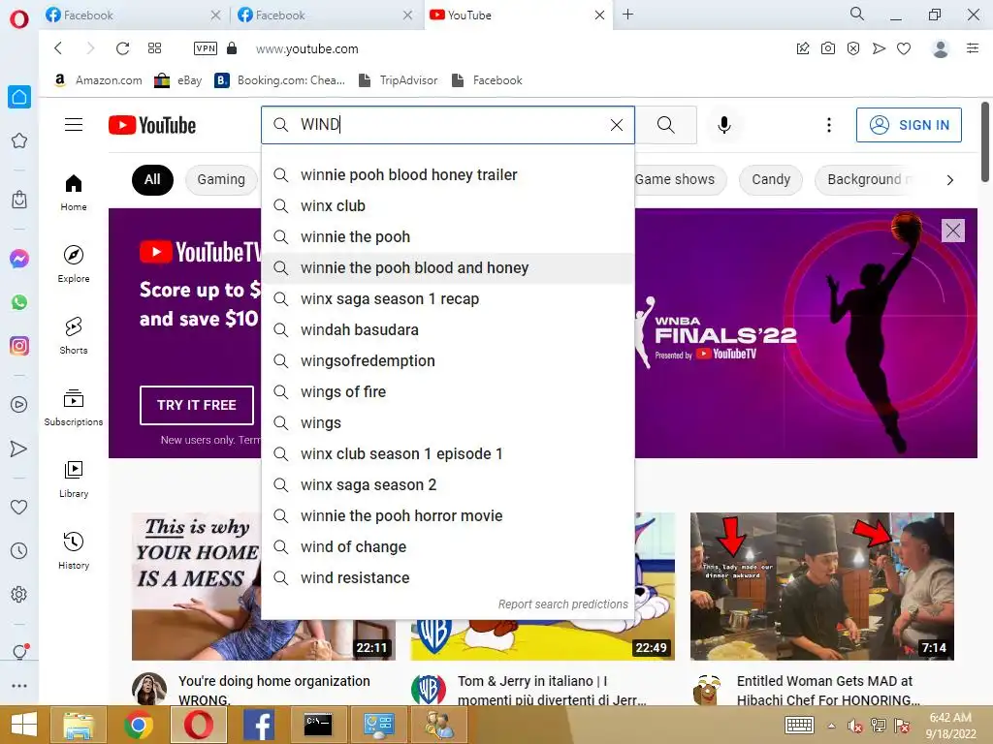993x744 pixels.
Task: Open Opera easy setup panel
Action: pyautogui.click(x=973, y=48)
